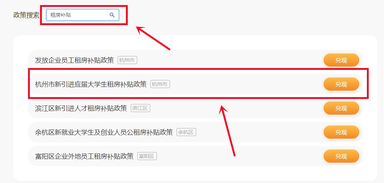Focus the 租房补贴 policy search field
Image resolution: width=384 pixels, height=183 pixels.
point(83,15)
